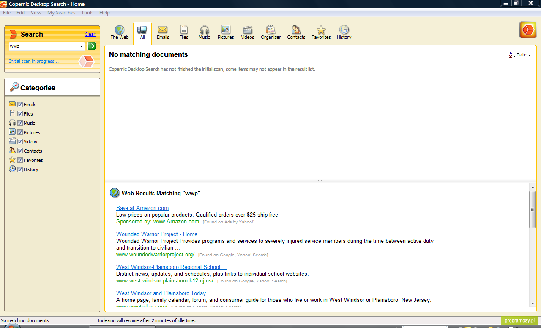Open The Web search tab
The height and width of the screenshot is (328, 541).
[x=120, y=32]
